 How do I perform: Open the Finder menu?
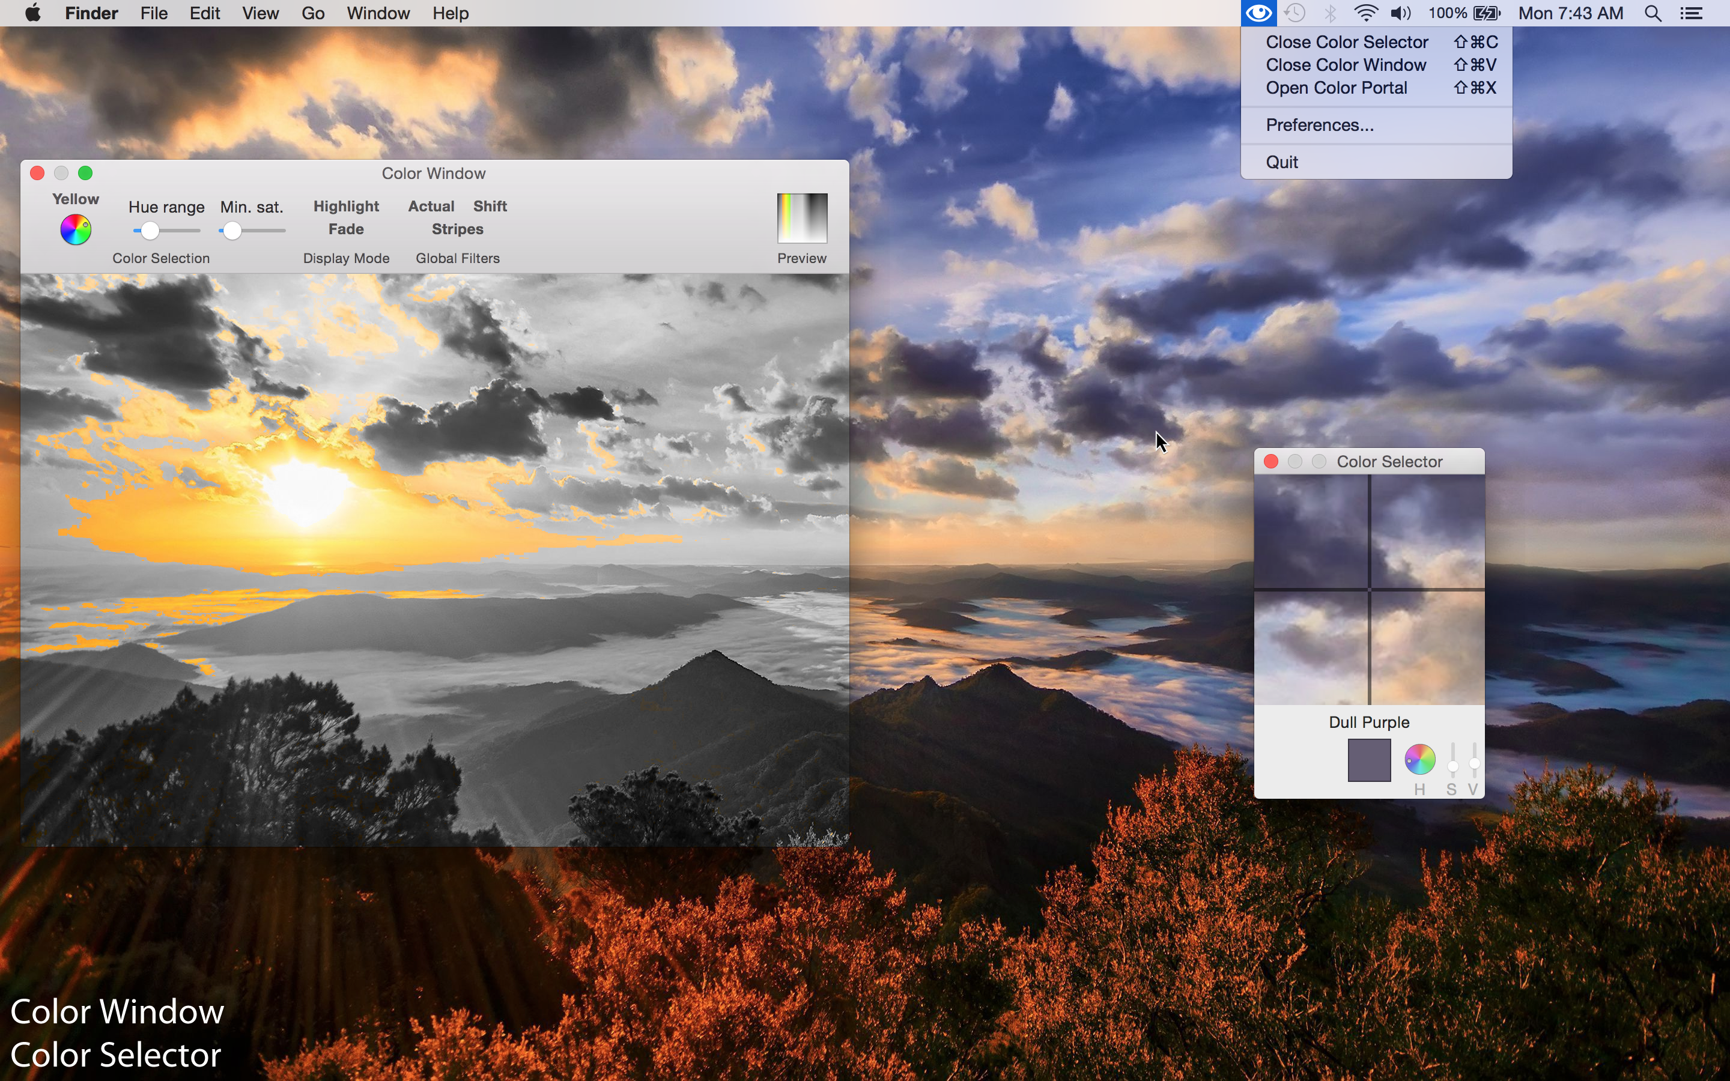coord(91,13)
